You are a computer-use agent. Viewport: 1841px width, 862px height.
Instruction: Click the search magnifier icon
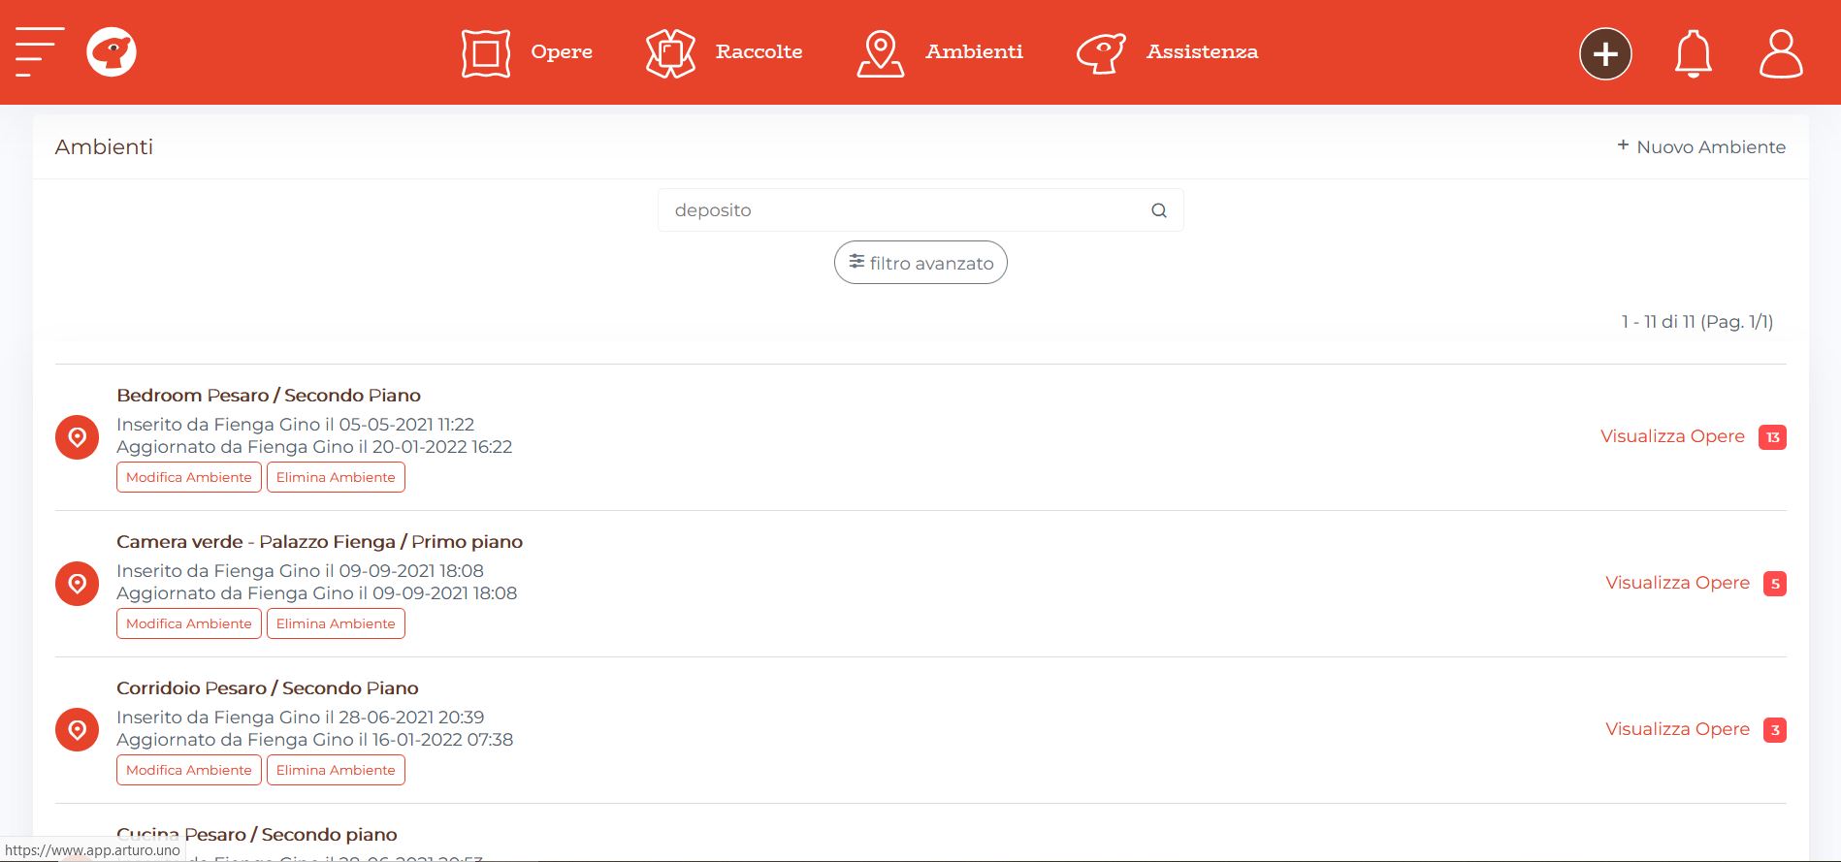[x=1158, y=210]
